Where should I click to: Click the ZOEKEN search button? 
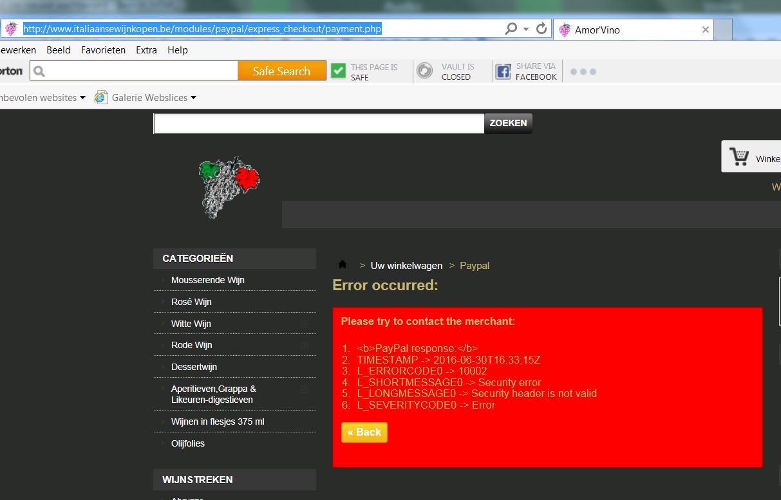click(x=508, y=123)
